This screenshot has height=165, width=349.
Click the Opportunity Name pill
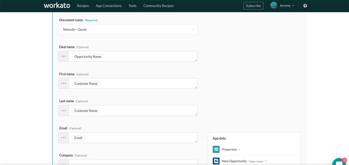(x=88, y=57)
